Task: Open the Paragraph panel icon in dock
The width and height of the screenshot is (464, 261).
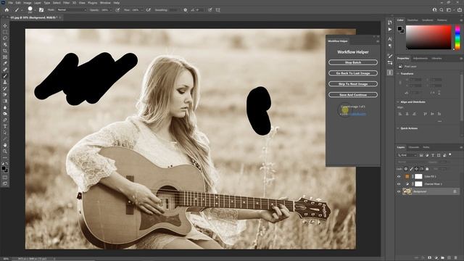Action: tap(390, 46)
